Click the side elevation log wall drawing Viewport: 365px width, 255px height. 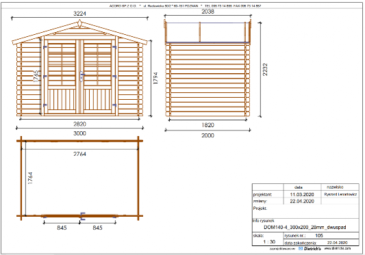[x=207, y=80]
